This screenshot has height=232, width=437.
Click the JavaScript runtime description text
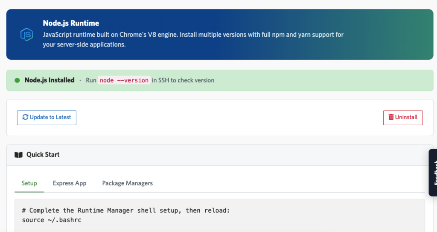[193, 40]
